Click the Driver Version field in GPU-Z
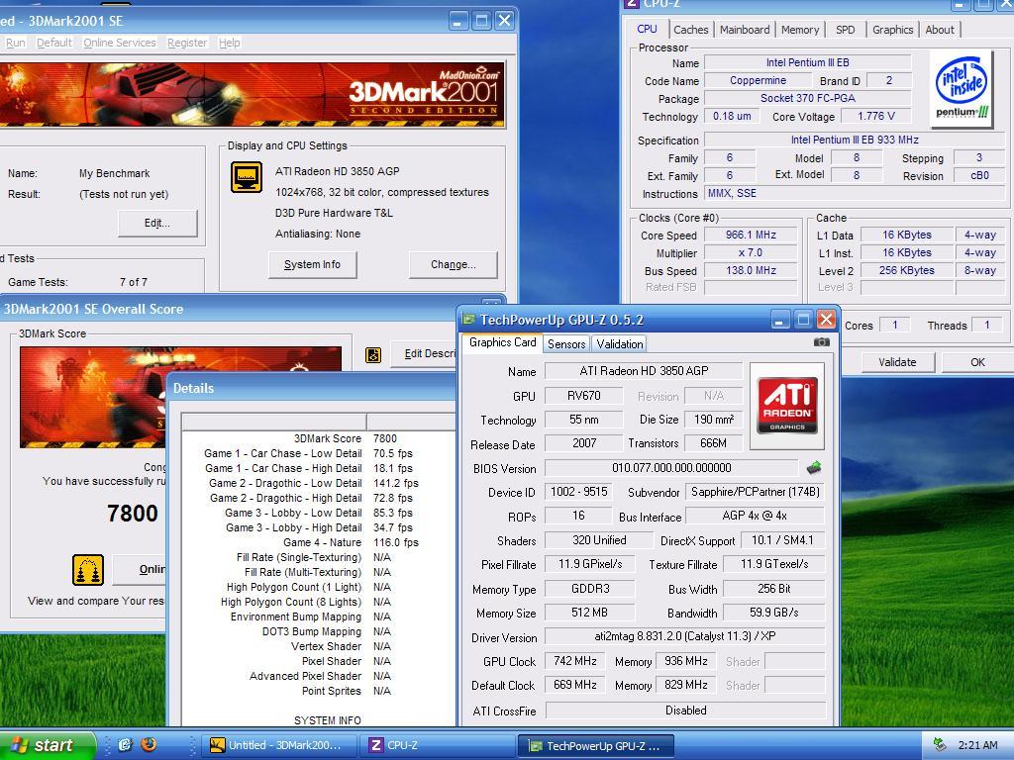 coord(685,636)
